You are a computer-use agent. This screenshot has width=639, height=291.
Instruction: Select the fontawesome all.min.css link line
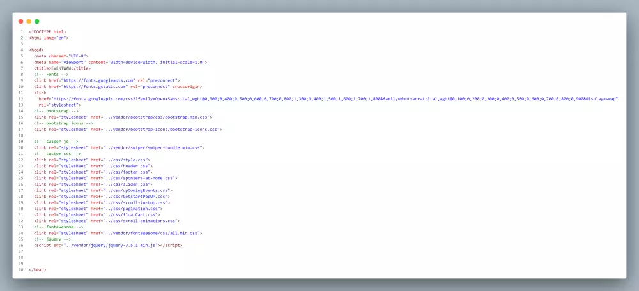pos(118,233)
